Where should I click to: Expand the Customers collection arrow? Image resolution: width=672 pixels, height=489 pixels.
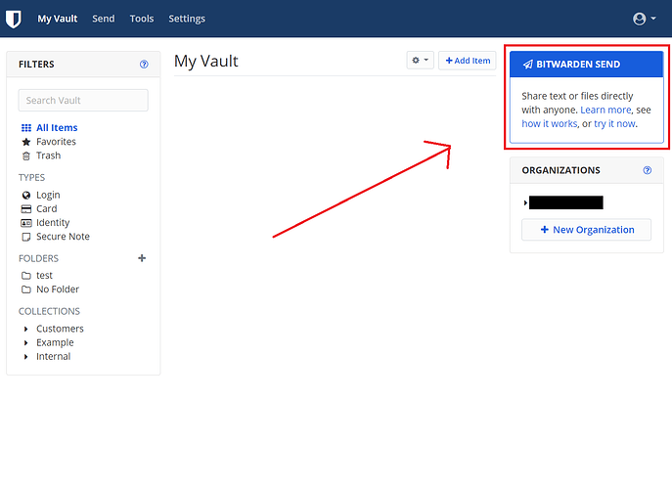coord(25,329)
